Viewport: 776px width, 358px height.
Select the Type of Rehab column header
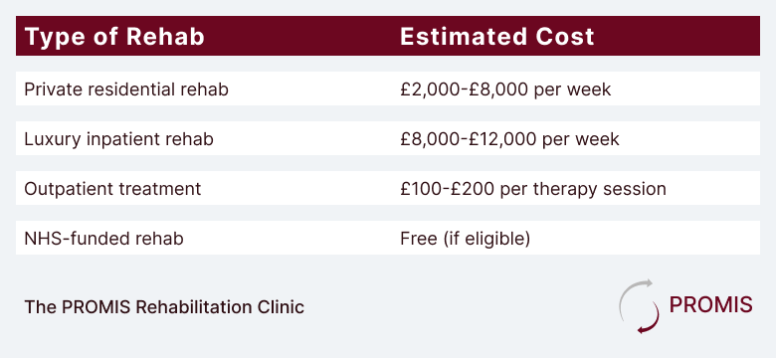click(114, 37)
